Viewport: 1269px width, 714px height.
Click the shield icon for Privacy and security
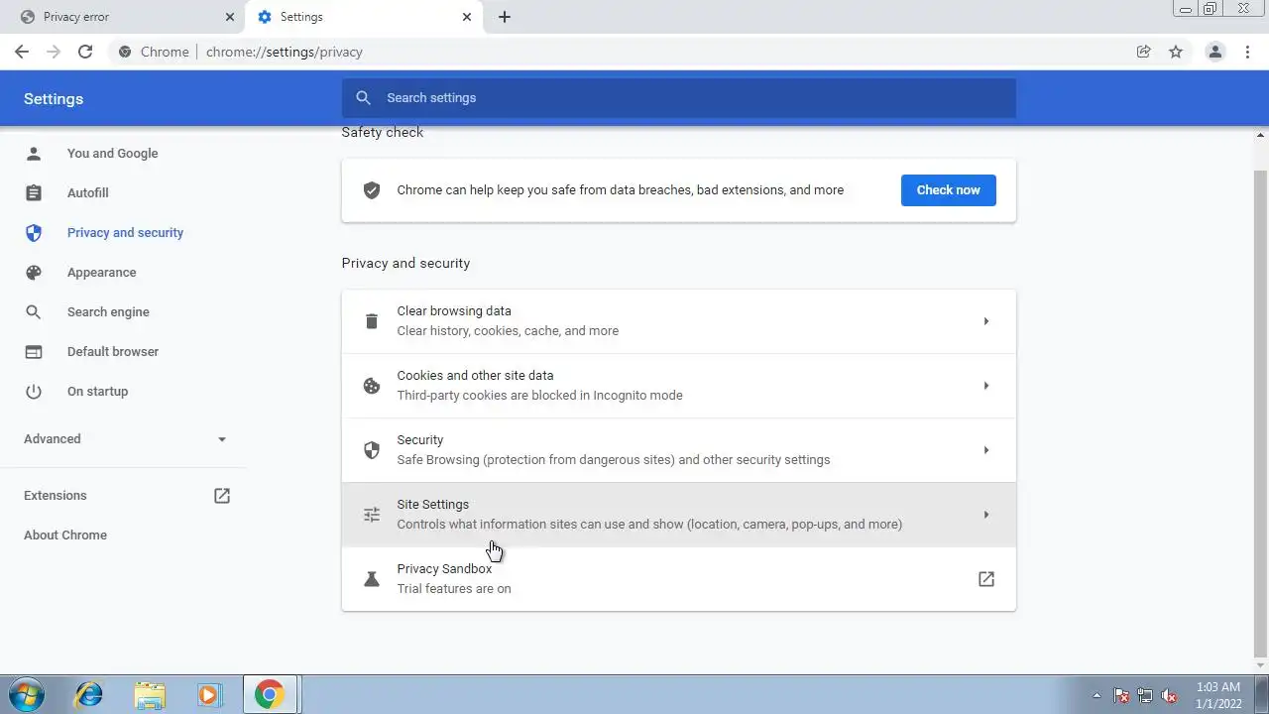pyautogui.click(x=34, y=232)
